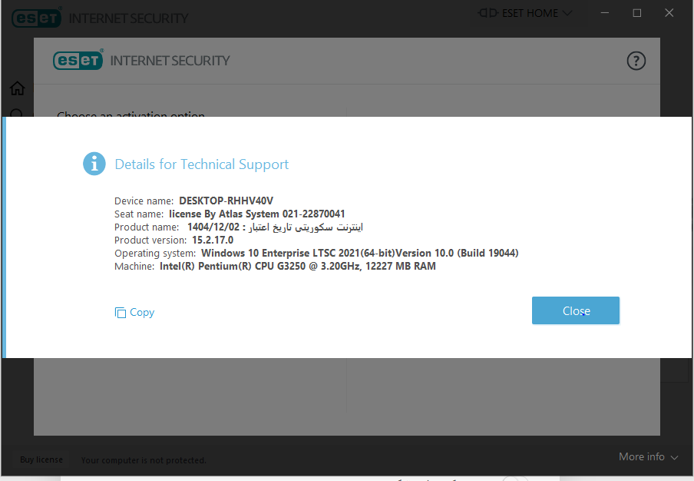Open help with the question mark icon
The height and width of the screenshot is (481, 694).
point(636,61)
